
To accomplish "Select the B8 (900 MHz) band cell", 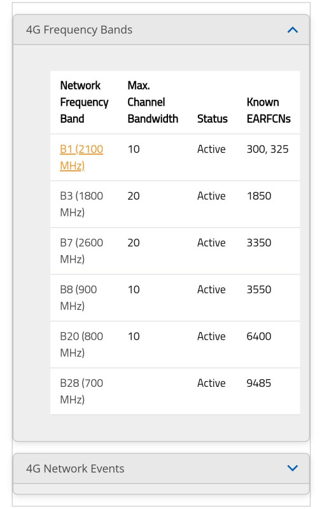I will [78, 298].
